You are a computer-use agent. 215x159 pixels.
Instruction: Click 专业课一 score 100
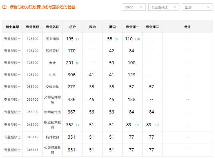click(x=131, y=63)
